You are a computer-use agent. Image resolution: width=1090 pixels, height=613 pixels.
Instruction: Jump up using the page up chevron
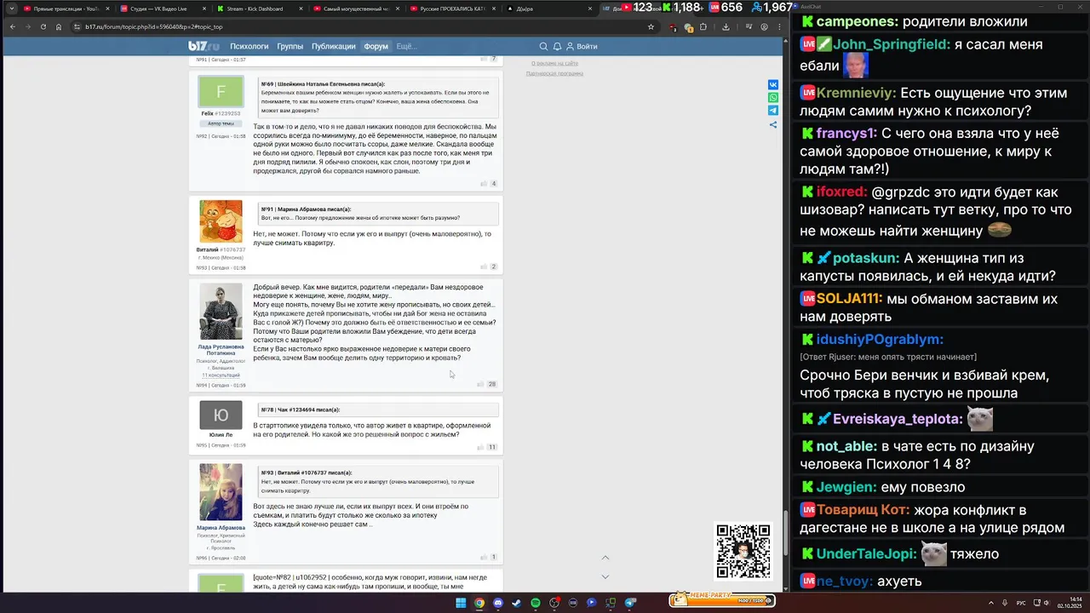(605, 558)
